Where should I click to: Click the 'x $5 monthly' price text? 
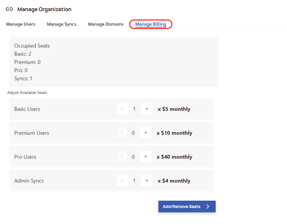pyautogui.click(x=174, y=109)
